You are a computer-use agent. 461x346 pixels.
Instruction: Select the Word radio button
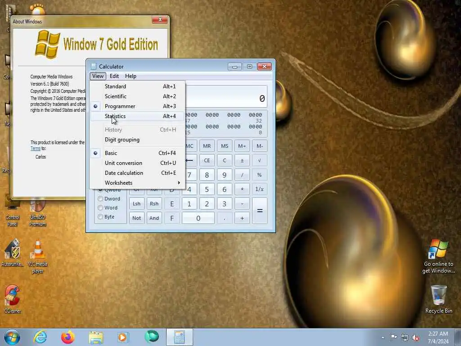pos(108,208)
